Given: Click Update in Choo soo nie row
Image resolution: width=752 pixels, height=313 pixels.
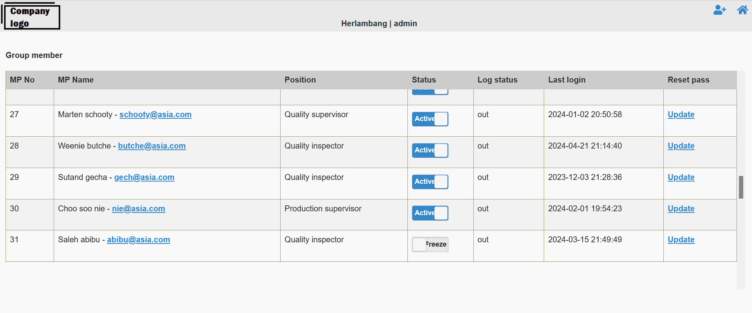Looking at the screenshot, I should point(681,209).
